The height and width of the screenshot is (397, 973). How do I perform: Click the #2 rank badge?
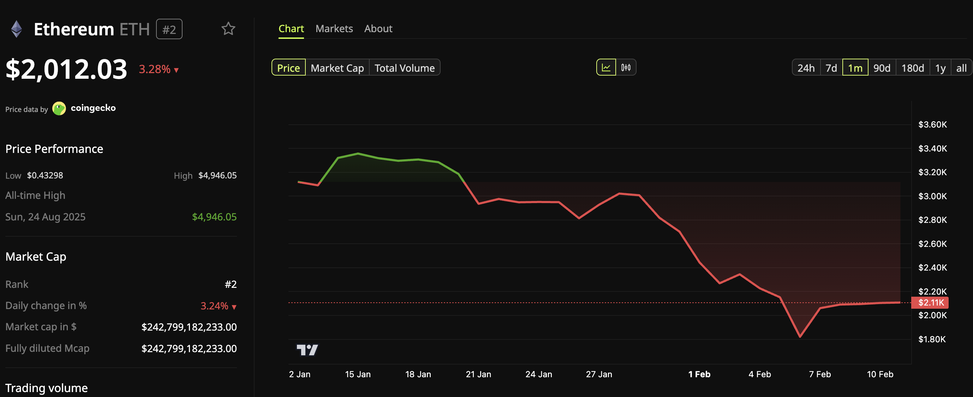(169, 29)
